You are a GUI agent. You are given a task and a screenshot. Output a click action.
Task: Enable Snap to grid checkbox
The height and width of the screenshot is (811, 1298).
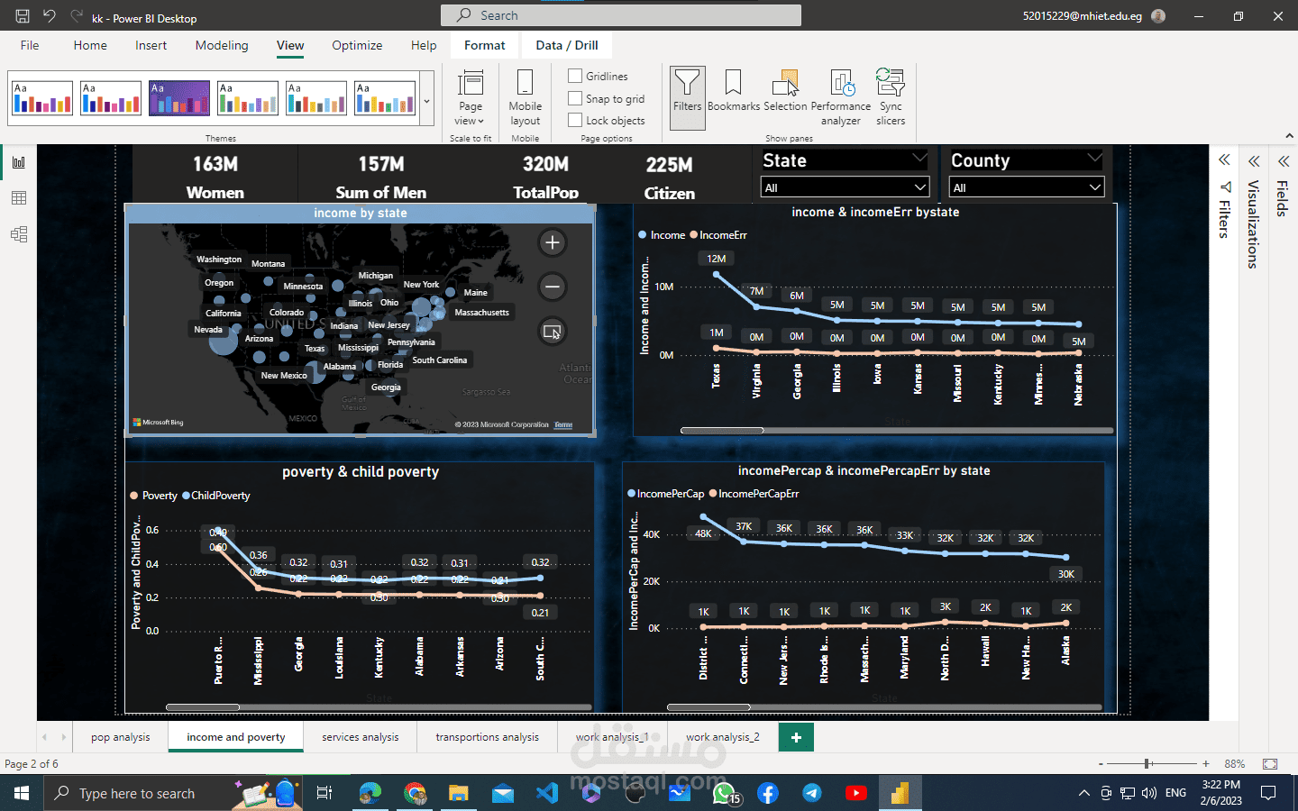575,98
